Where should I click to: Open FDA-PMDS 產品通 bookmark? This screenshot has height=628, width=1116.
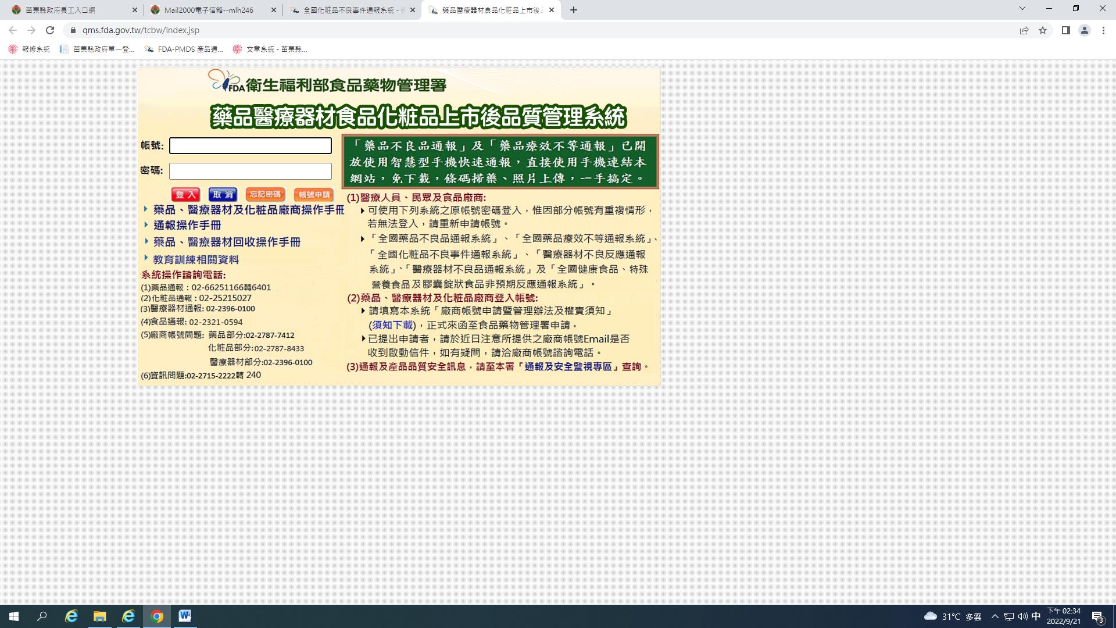[x=184, y=49]
